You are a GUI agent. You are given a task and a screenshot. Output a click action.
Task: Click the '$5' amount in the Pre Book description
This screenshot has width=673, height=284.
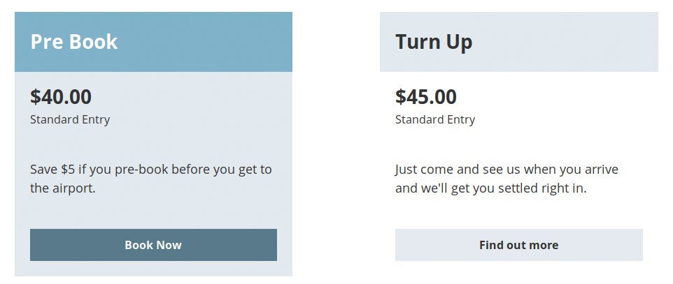(68, 169)
